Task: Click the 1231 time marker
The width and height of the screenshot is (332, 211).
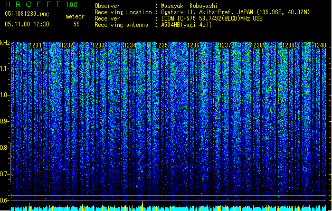Action: pos(35,45)
